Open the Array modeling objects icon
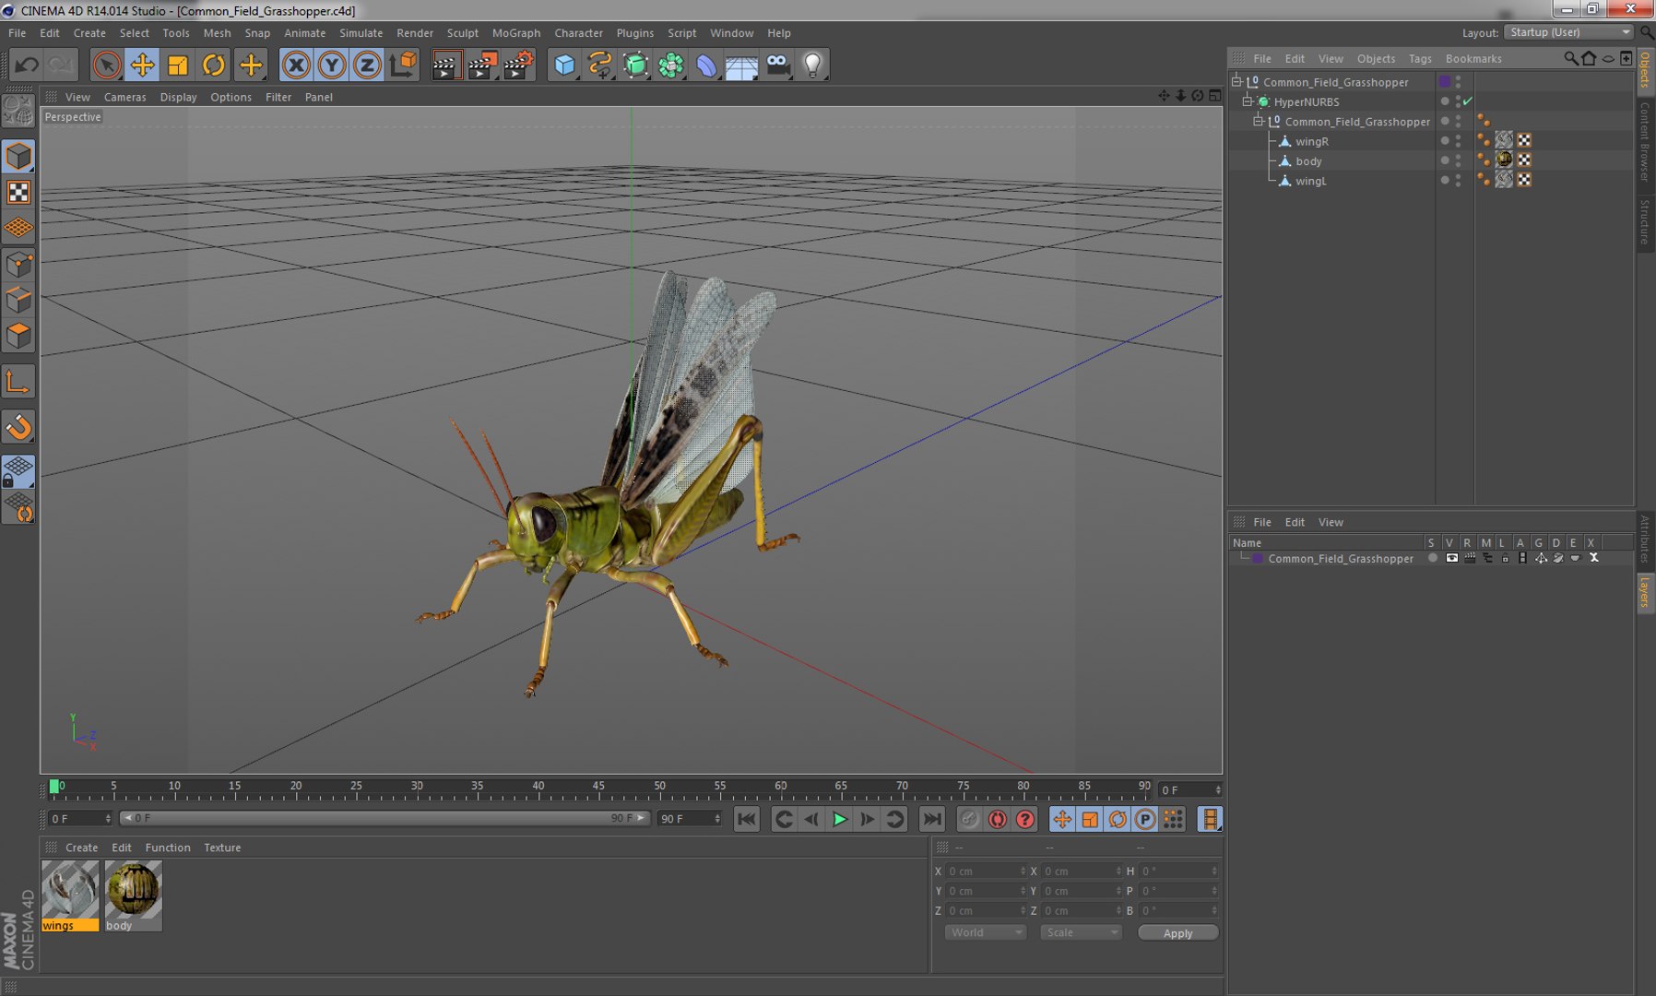Viewport: 1656px width, 996px height. tap(671, 65)
